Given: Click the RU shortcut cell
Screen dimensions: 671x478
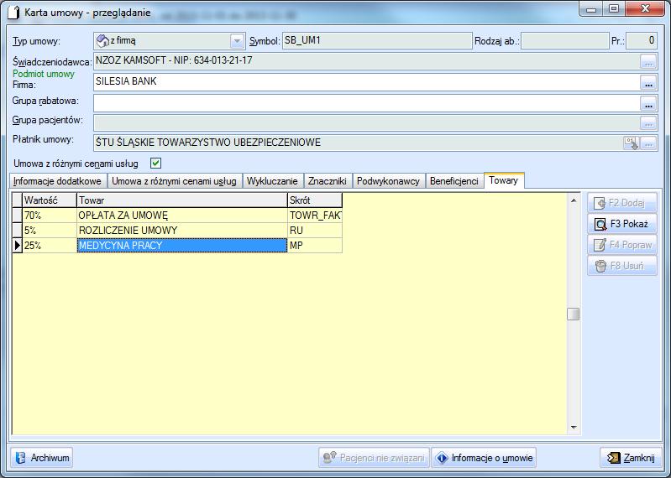Looking at the screenshot, I should click(315, 231).
